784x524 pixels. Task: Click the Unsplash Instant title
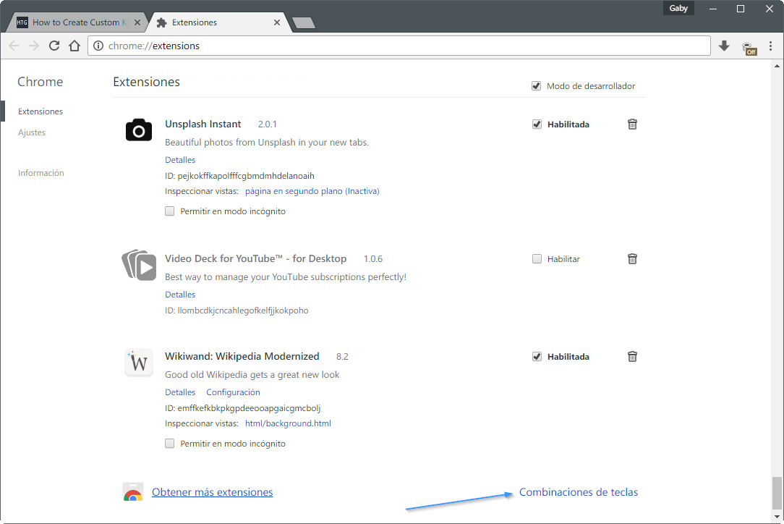point(203,124)
